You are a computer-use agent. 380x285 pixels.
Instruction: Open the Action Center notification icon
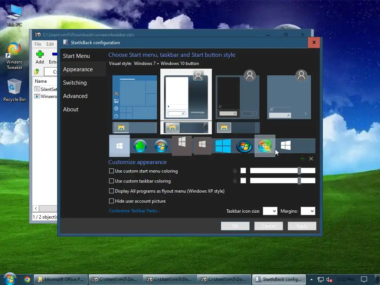coord(364,280)
